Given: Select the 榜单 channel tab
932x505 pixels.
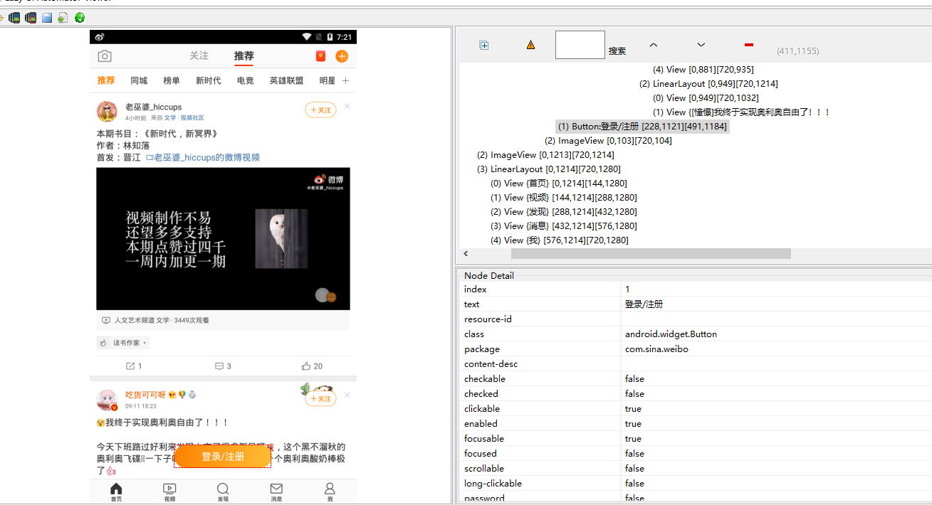Looking at the screenshot, I should pyautogui.click(x=172, y=81).
